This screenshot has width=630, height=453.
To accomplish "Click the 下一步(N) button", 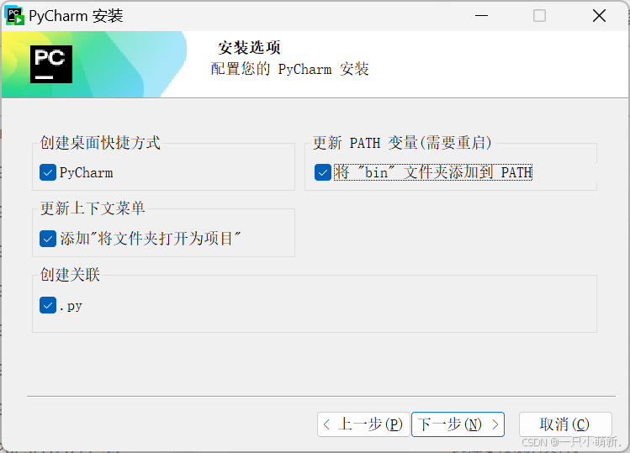I will point(458,424).
